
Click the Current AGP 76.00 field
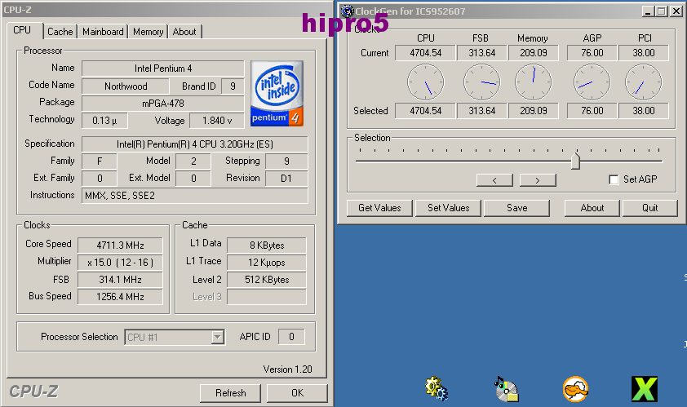[592, 53]
